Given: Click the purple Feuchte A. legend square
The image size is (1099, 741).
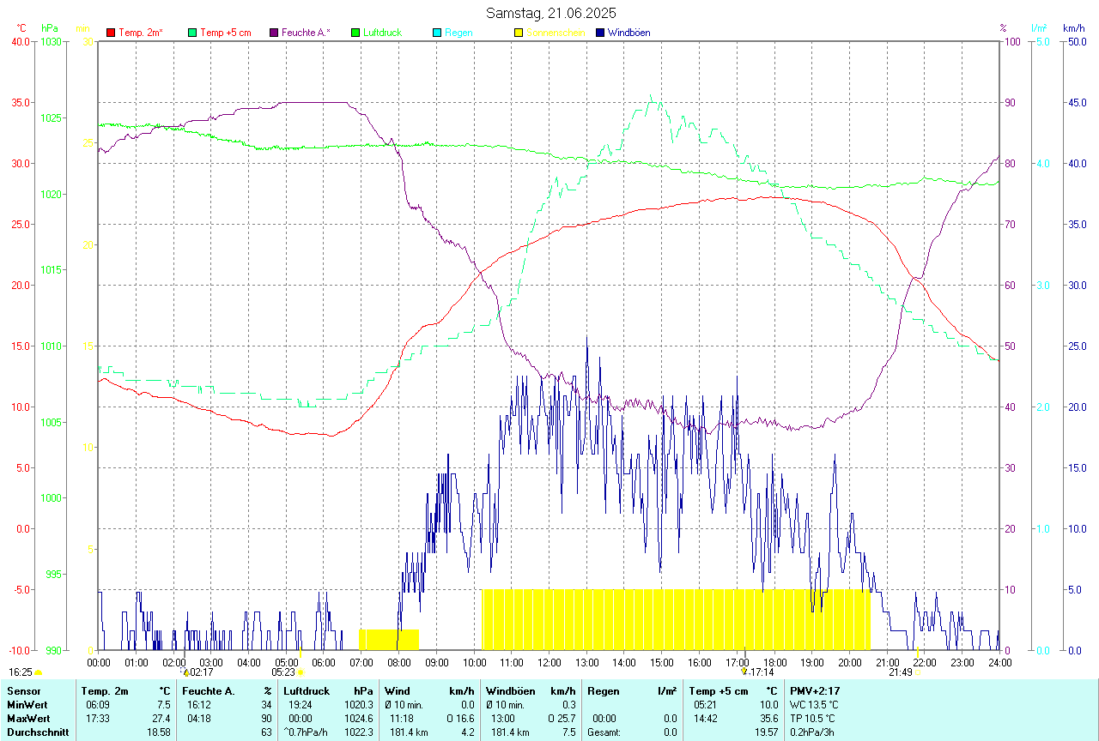Looking at the screenshot, I should pyautogui.click(x=274, y=33).
